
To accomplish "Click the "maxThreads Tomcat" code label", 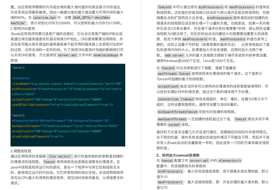I will tap(174, 73).
